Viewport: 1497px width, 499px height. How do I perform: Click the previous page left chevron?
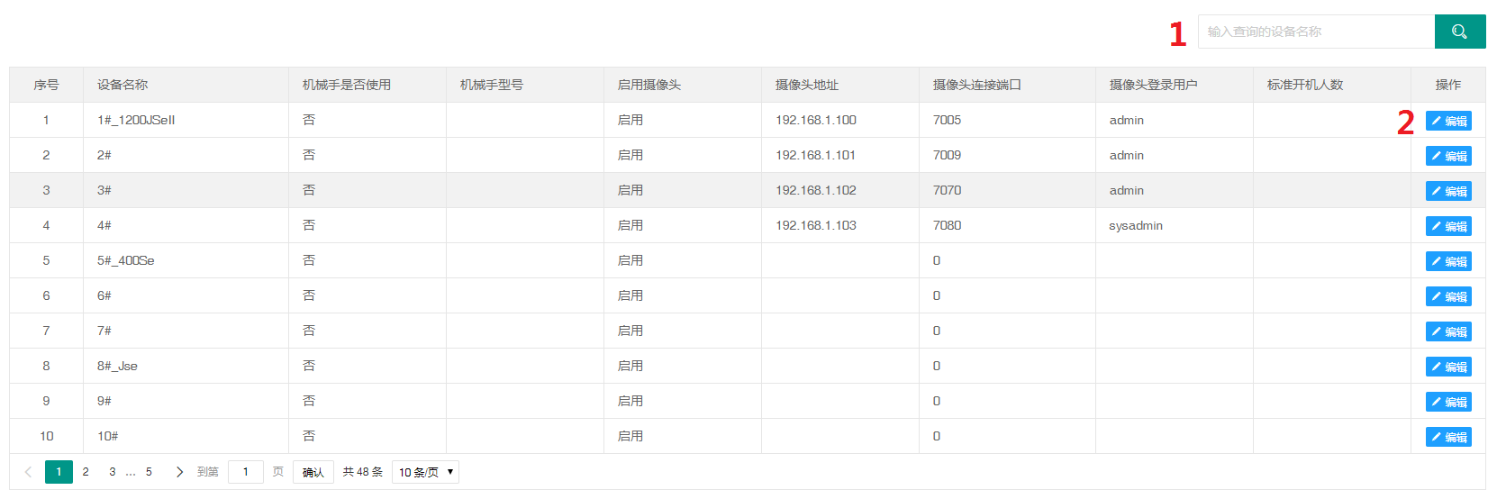(x=28, y=472)
